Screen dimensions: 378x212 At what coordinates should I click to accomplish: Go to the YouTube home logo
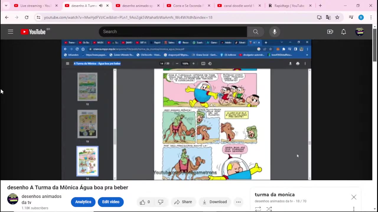33,32
